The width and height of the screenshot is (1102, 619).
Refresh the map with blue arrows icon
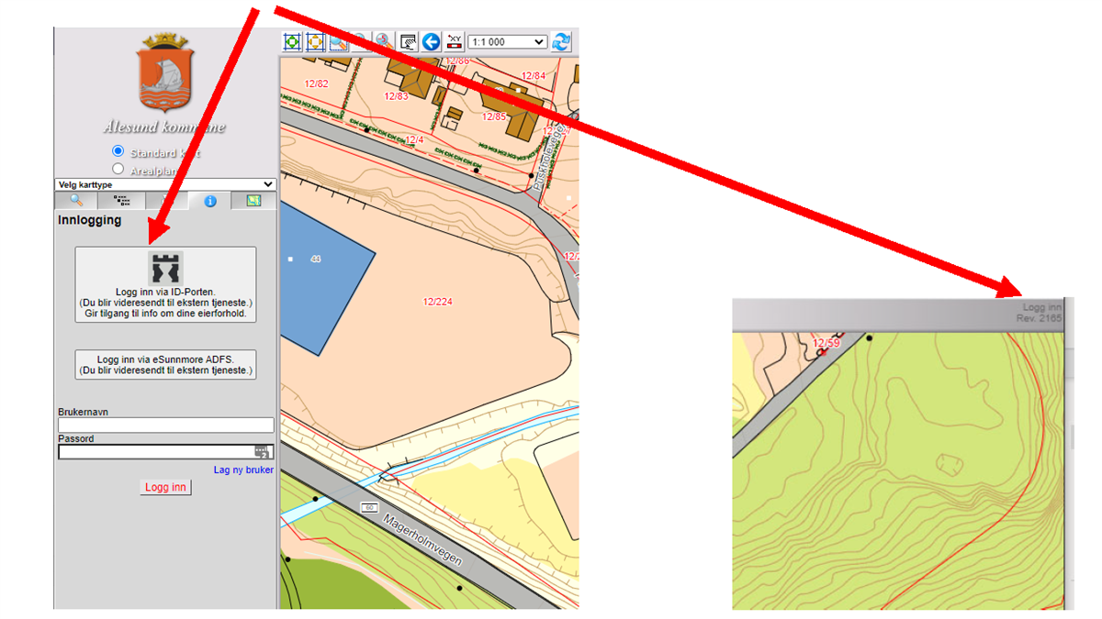pyautogui.click(x=562, y=41)
